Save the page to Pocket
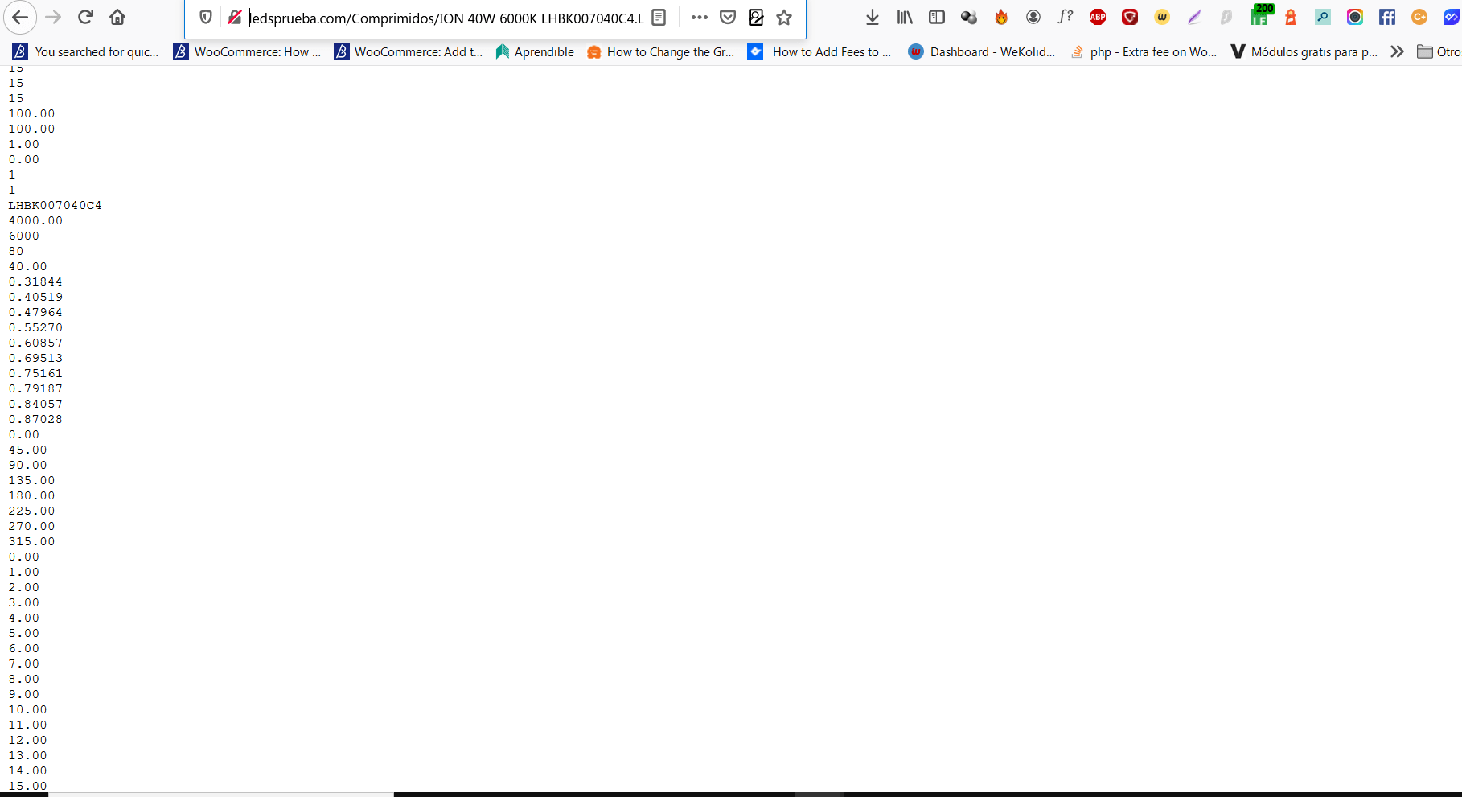Screen dimensions: 1462x797 [x=728, y=18]
